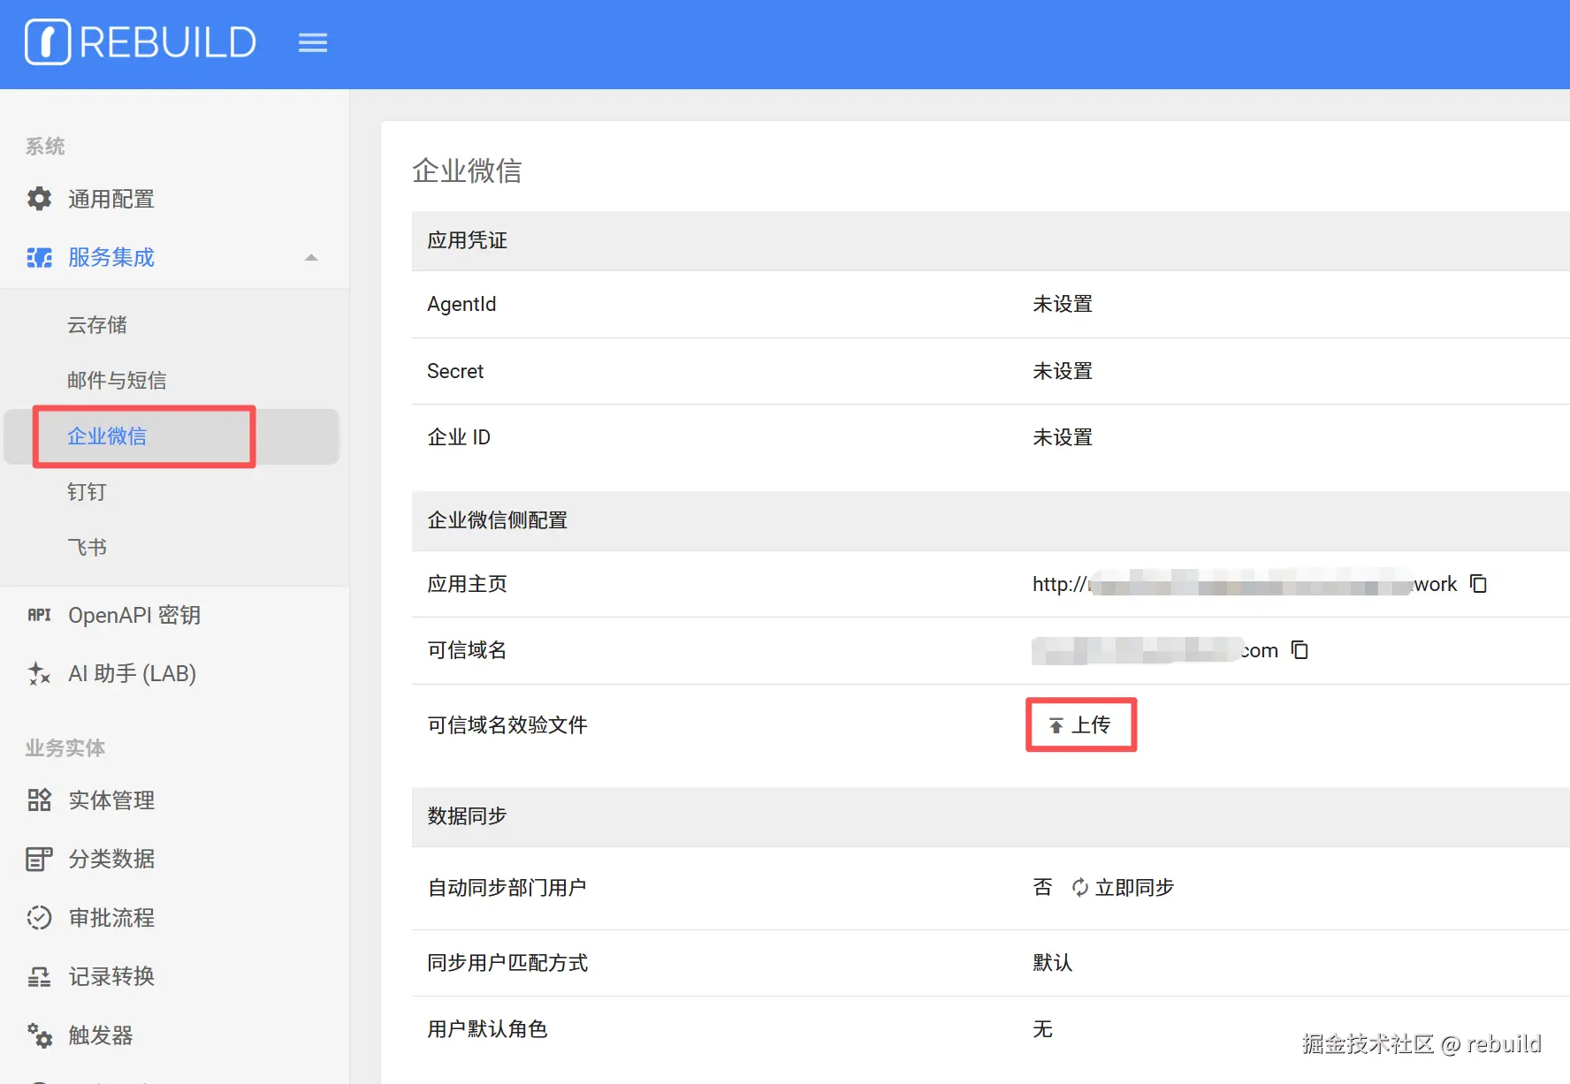This screenshot has height=1084, width=1570.
Task: Click 立即同步 to sync now
Action: pos(1123,887)
